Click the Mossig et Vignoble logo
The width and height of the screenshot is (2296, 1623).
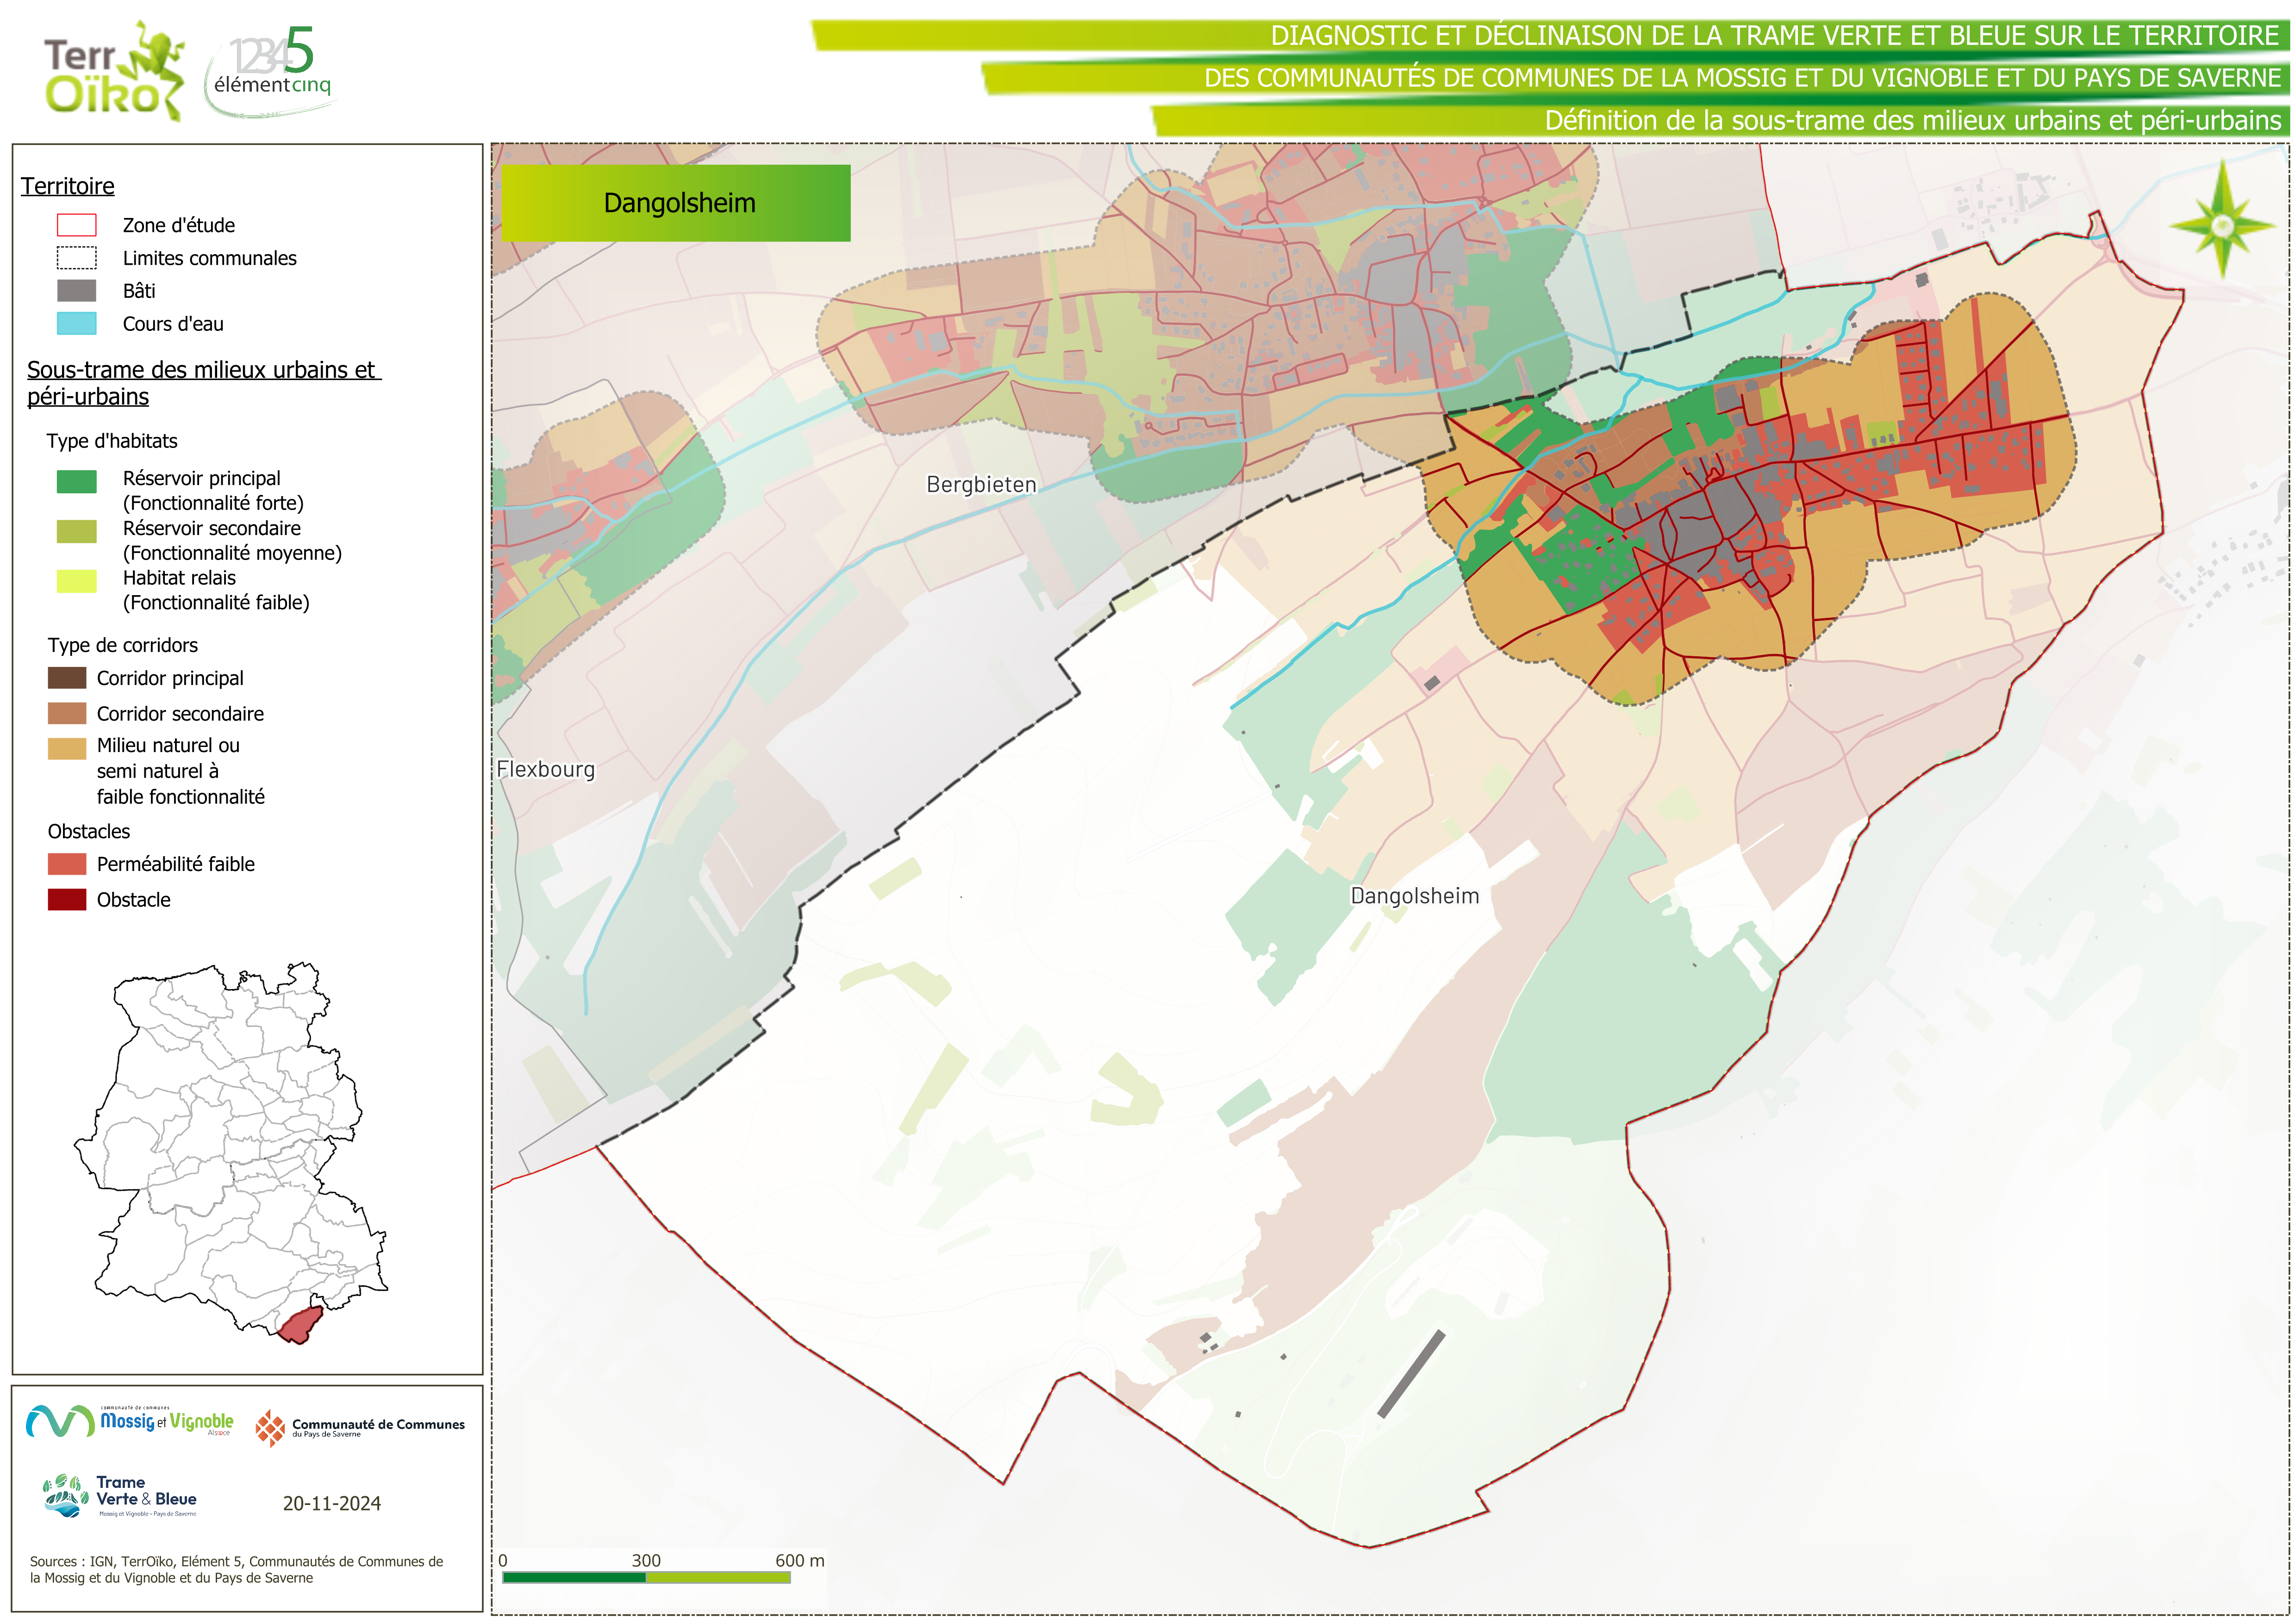coord(130,1421)
